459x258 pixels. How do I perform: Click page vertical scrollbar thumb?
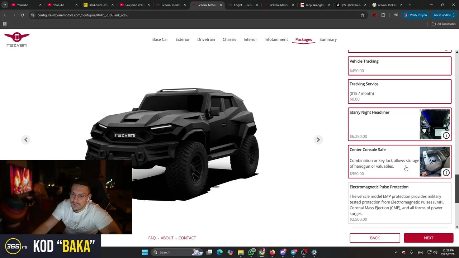[x=457, y=188]
